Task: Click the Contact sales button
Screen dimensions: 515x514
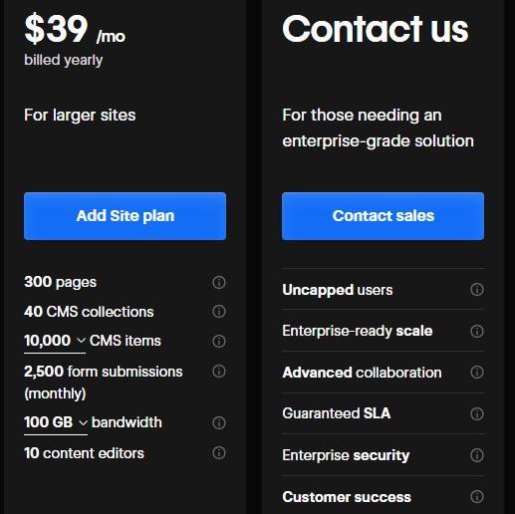Action: (x=383, y=216)
